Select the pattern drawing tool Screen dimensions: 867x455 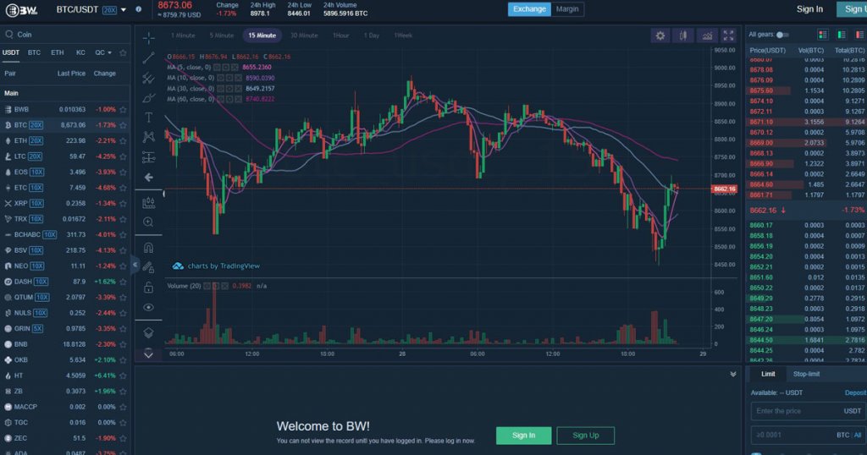pos(149,137)
